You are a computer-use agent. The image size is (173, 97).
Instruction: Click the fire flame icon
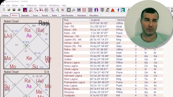112,10
